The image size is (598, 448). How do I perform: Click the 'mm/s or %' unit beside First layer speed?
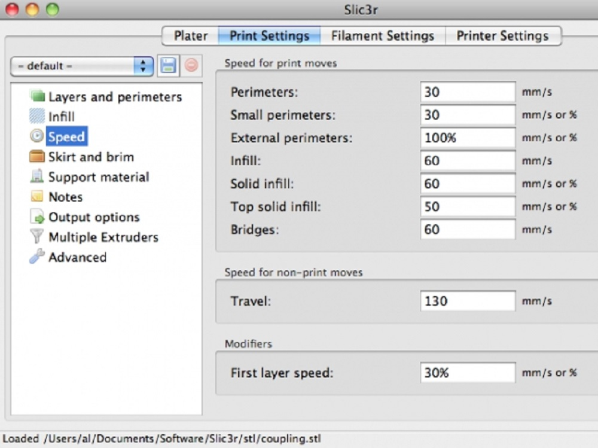tap(549, 373)
